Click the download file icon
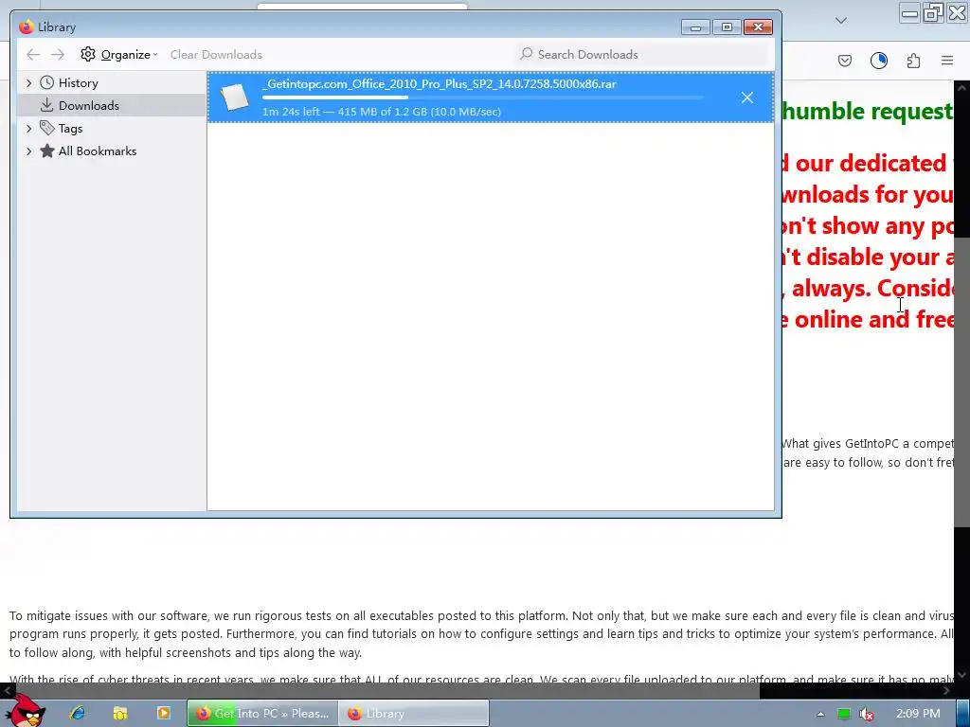Viewport: 970px width, 727px height. click(x=235, y=98)
